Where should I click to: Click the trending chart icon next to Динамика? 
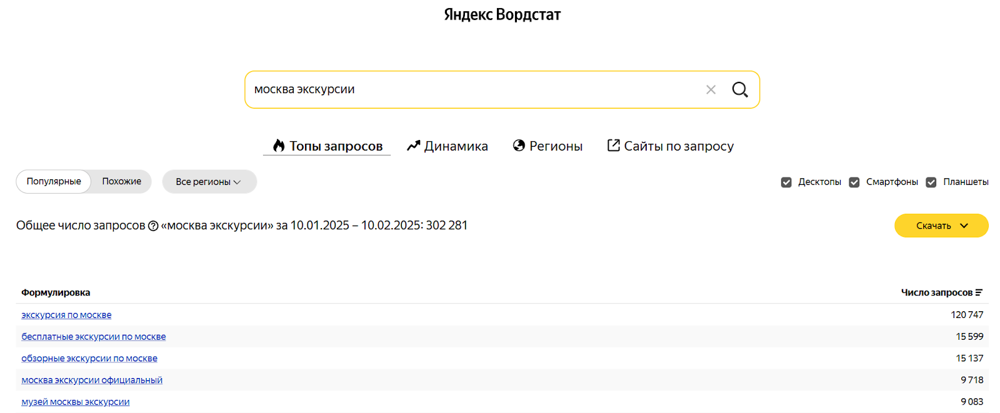(412, 145)
